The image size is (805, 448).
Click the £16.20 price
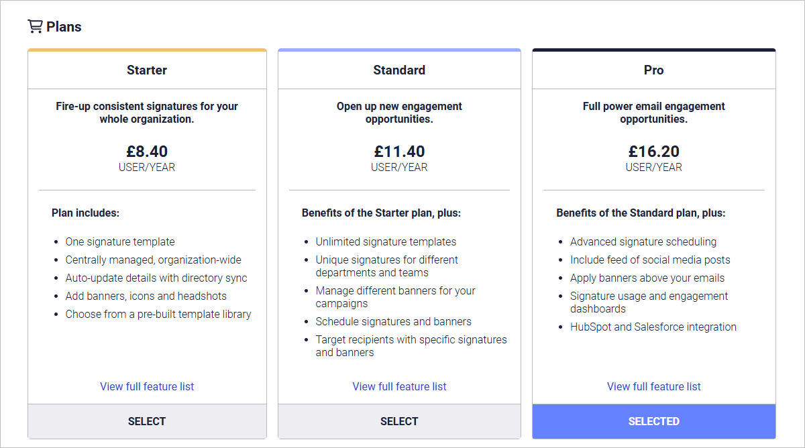pyautogui.click(x=654, y=152)
